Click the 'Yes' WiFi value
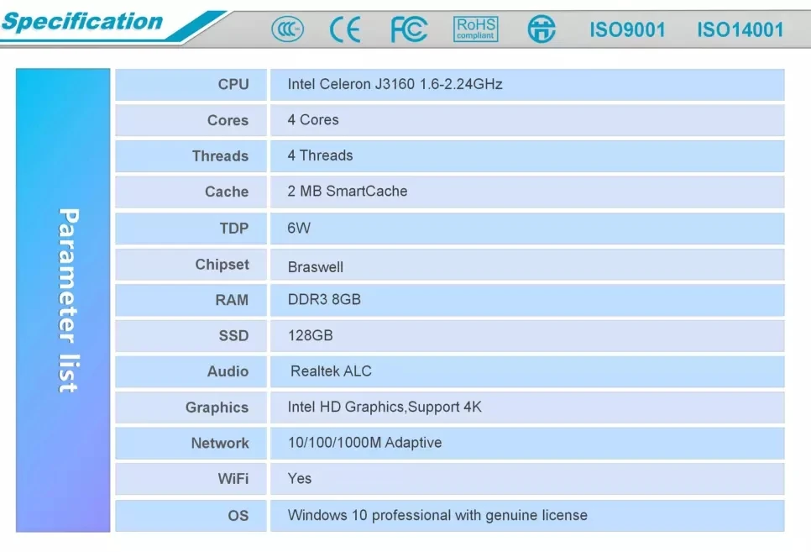Viewport: 811px width, 552px height. point(300,478)
